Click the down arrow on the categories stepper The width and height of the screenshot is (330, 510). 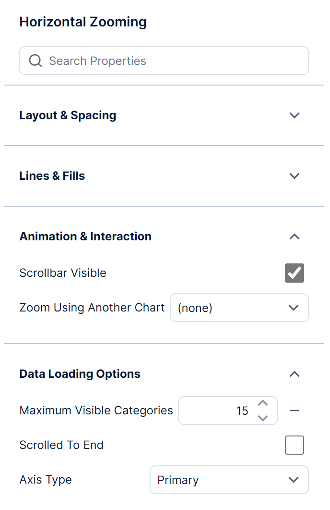[263, 417]
